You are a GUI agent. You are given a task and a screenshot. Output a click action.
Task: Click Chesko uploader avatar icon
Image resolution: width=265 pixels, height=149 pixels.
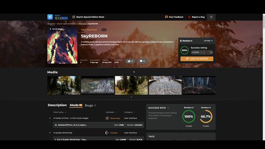point(107,133)
